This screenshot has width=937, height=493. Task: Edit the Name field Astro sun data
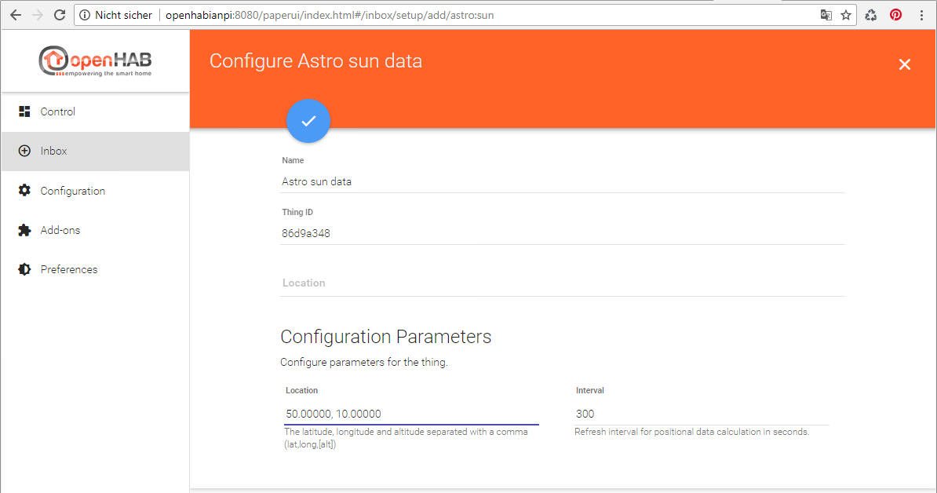coord(563,181)
